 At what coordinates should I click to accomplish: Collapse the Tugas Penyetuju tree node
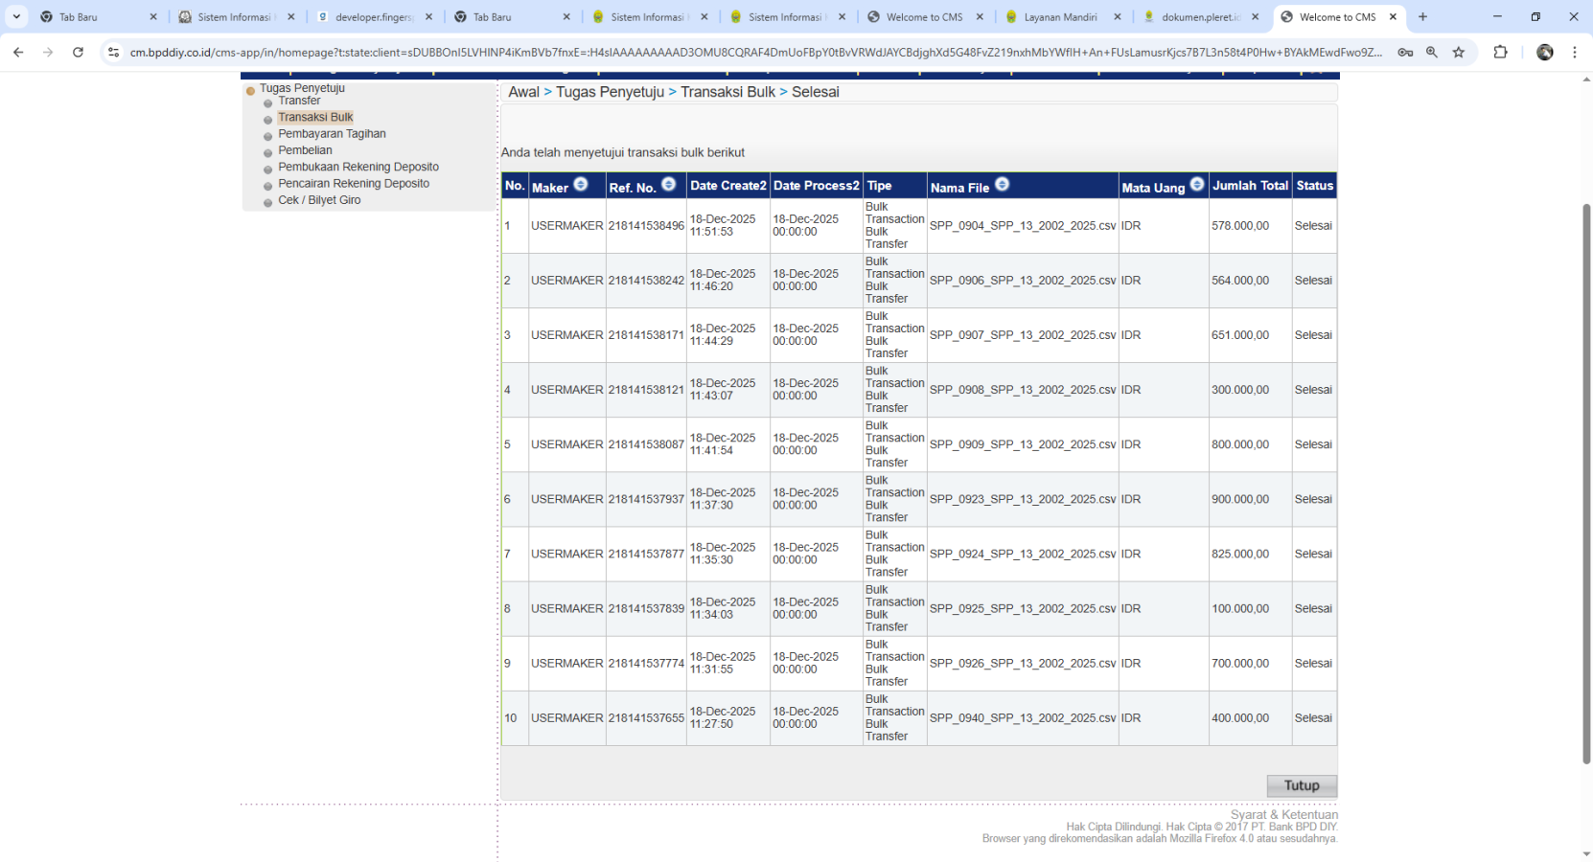[250, 90]
